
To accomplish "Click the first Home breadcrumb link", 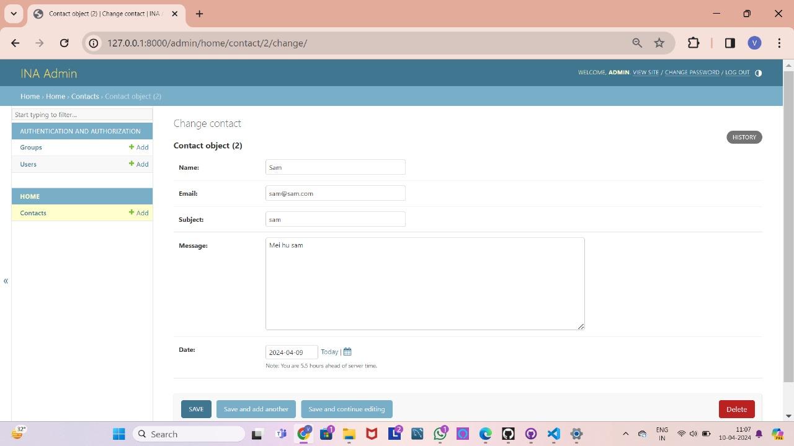I will point(30,96).
